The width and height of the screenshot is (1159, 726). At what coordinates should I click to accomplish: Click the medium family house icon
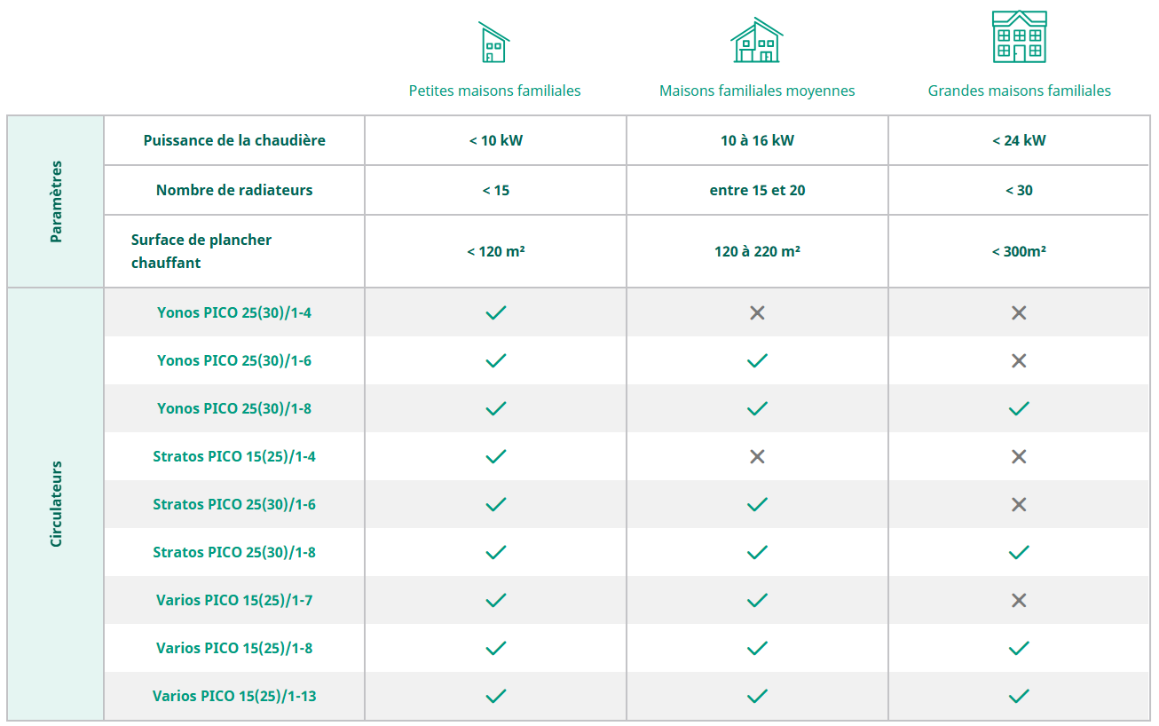pos(757,40)
